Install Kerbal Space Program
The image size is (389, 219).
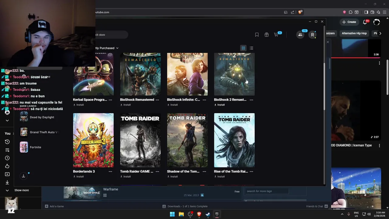click(x=78, y=105)
